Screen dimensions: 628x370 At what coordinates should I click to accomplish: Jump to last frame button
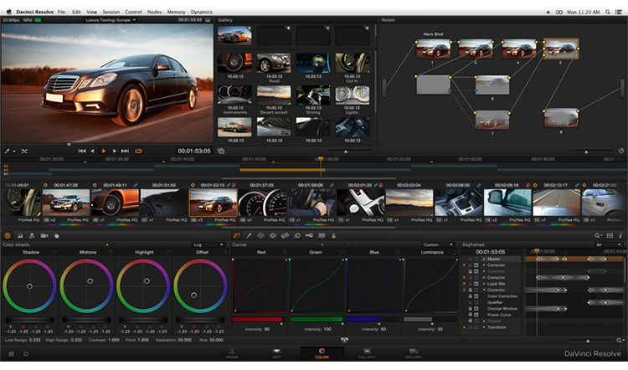pos(125,151)
